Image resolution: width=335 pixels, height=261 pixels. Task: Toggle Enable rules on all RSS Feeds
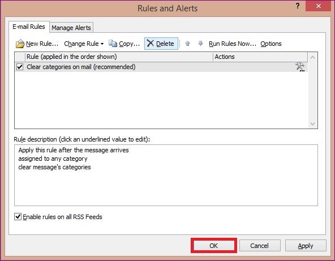click(x=18, y=216)
